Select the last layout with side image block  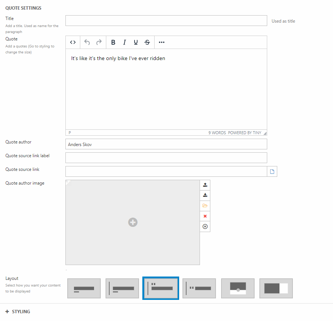276,288
